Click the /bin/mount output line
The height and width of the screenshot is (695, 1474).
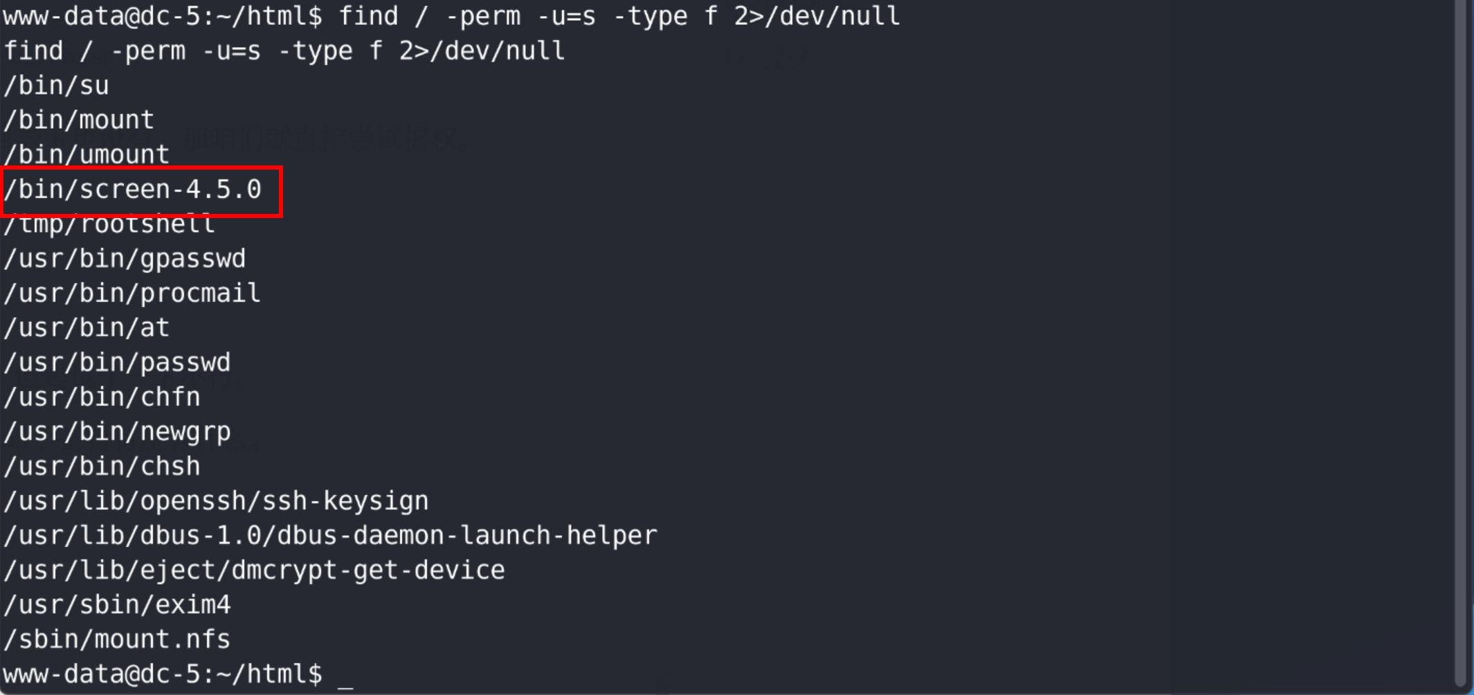[79, 120]
